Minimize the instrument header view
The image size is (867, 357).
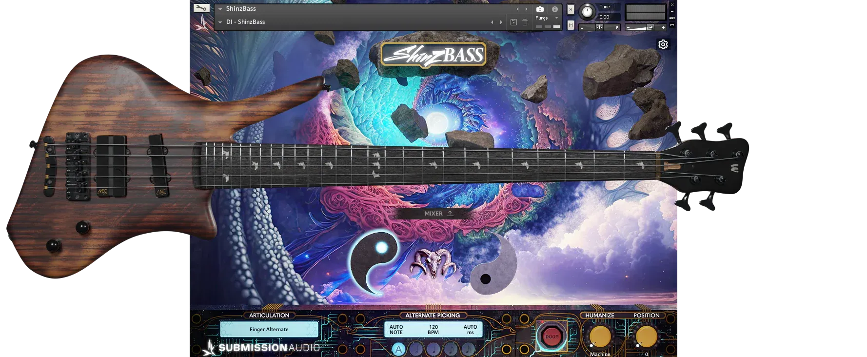pyautogui.click(x=672, y=11)
